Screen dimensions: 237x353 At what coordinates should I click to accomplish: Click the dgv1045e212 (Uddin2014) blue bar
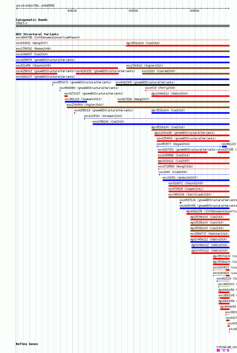click(210, 242)
